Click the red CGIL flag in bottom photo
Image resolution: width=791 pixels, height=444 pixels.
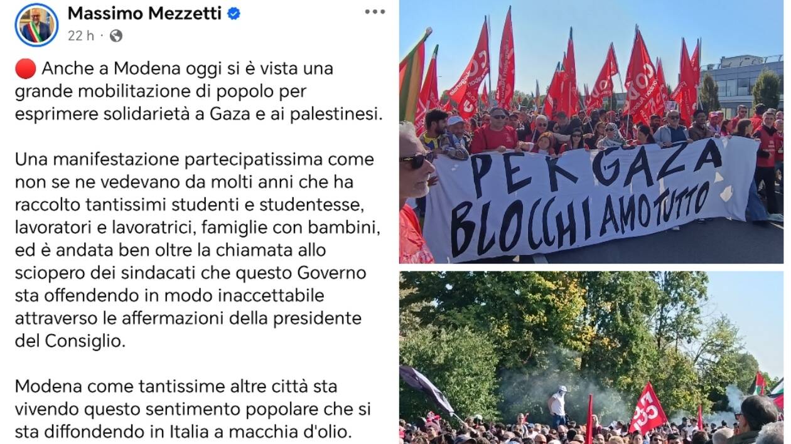(x=647, y=408)
